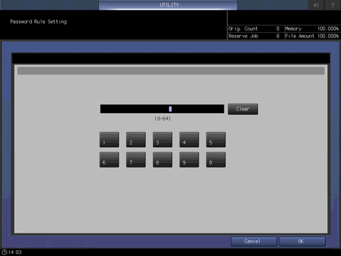This screenshot has height=256, width=341.
Task: Tap keypad digit 3
Action: (x=162, y=140)
